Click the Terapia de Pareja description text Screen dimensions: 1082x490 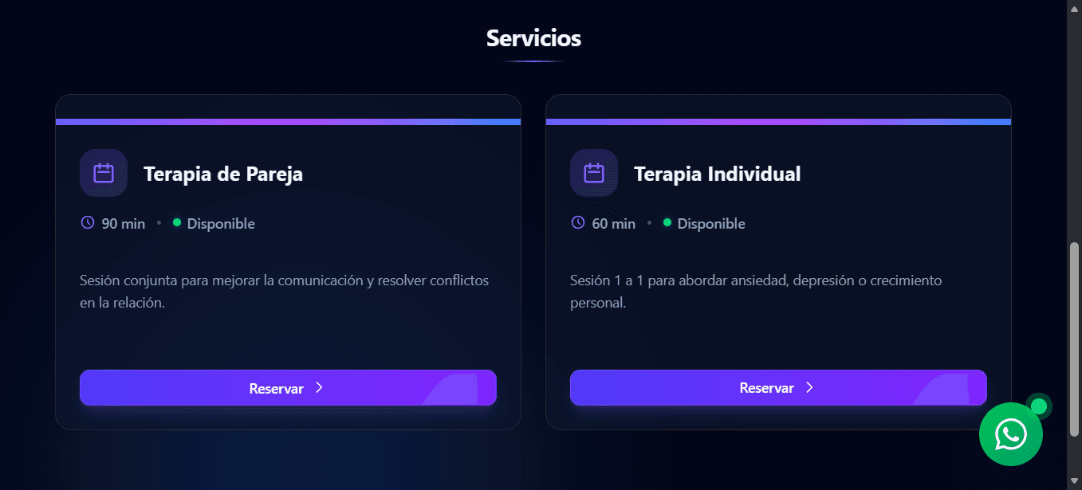tap(284, 292)
